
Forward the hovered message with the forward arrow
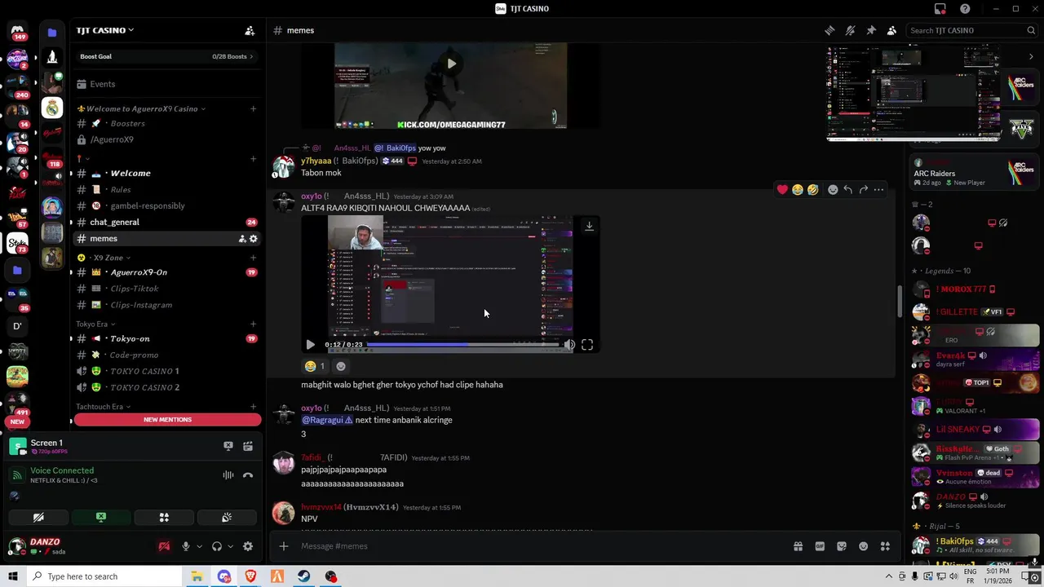[x=864, y=190]
